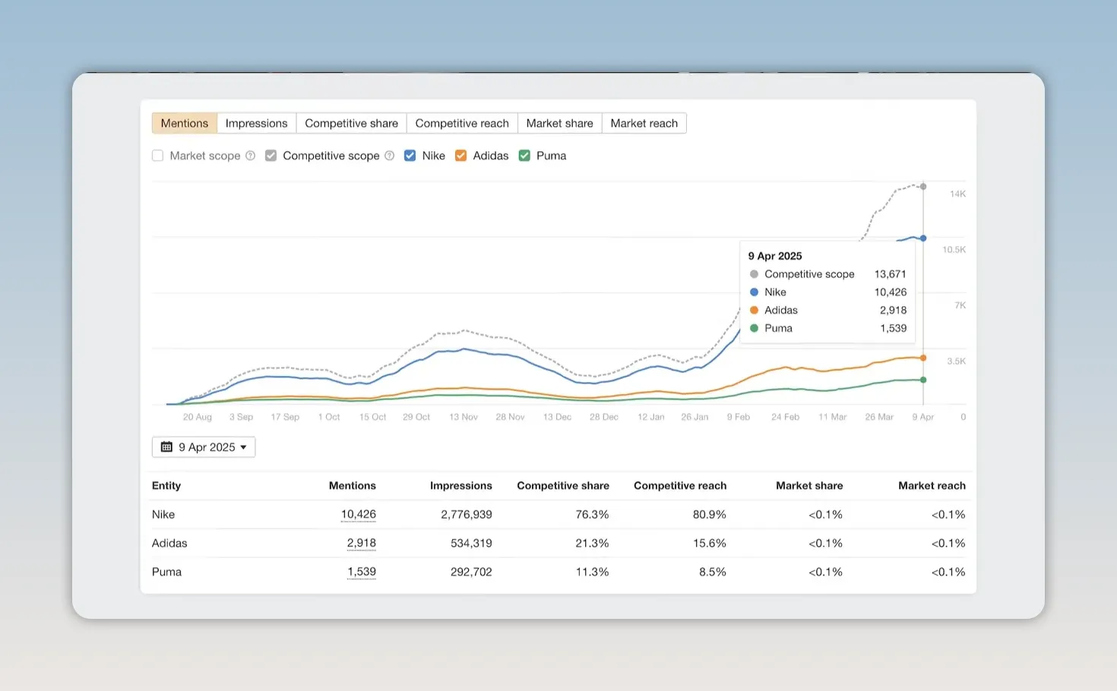Show help for Competitive scope

389,156
